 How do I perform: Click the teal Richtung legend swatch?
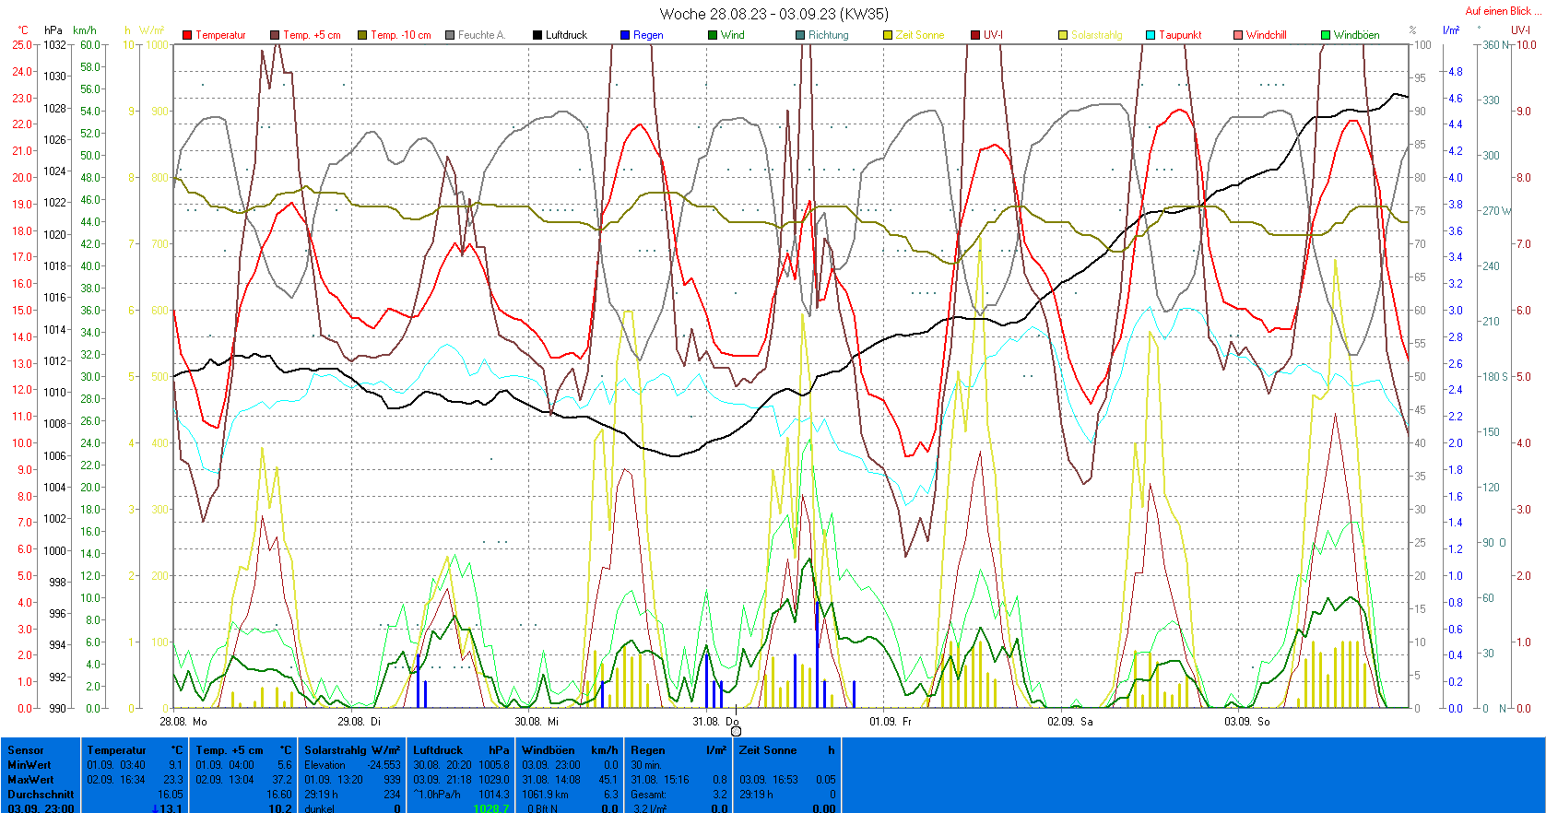[800, 35]
